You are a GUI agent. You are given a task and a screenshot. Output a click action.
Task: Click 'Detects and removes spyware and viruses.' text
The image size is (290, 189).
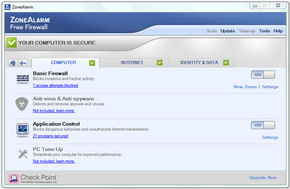[69, 104]
